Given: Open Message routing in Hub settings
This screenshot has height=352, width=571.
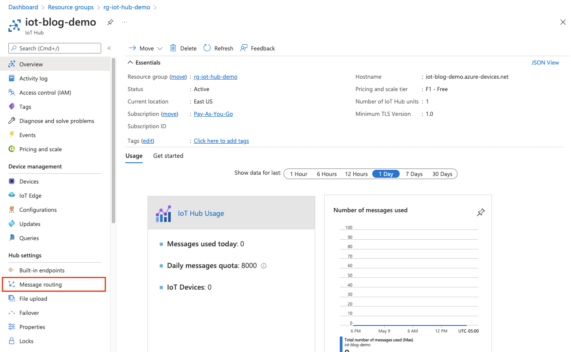Looking at the screenshot, I should [x=41, y=284].
